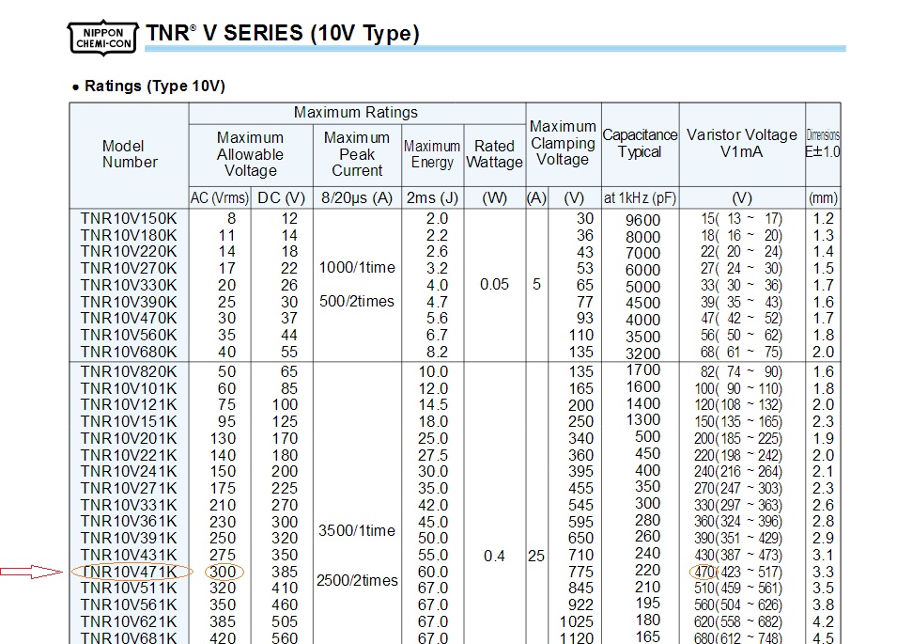Click energy value 60.0
Image resolution: width=897 pixels, height=644 pixels.
[x=432, y=572]
